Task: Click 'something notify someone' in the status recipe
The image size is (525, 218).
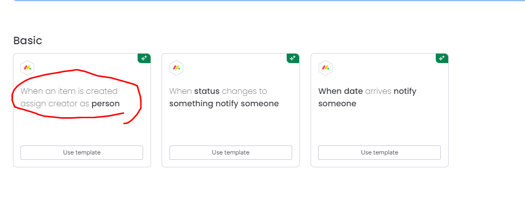Action: 224,104
